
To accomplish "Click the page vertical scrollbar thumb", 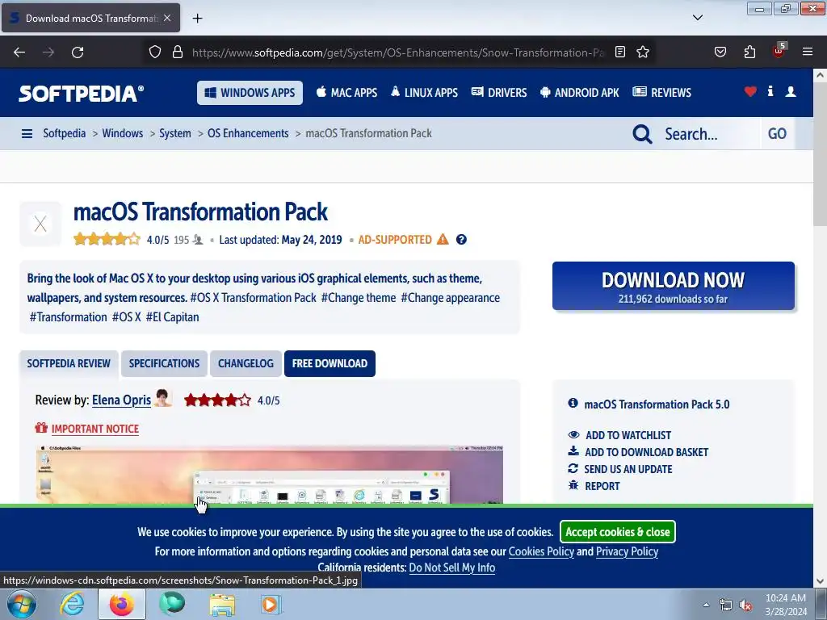I will pyautogui.click(x=820, y=153).
